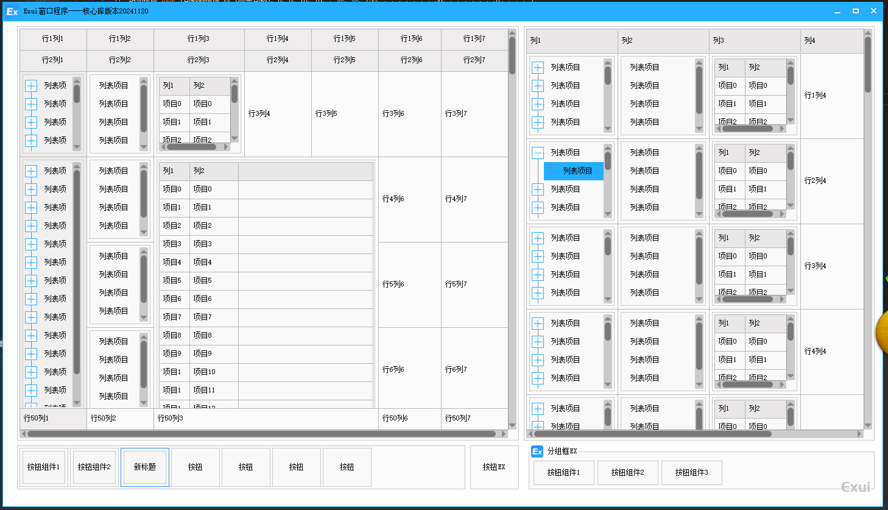
Task: Select the 行1列7 header cell
Action: [x=474, y=39]
